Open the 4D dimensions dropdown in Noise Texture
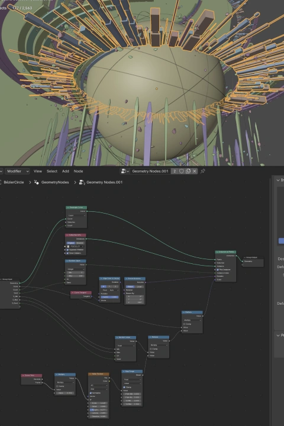Image resolution: width=284 pixels, height=426 pixels. click(x=99, y=385)
